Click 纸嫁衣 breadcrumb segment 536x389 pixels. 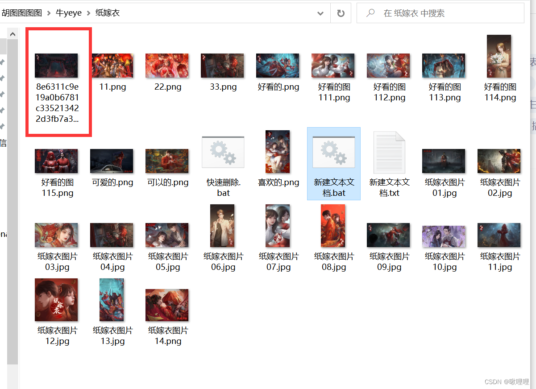[108, 13]
